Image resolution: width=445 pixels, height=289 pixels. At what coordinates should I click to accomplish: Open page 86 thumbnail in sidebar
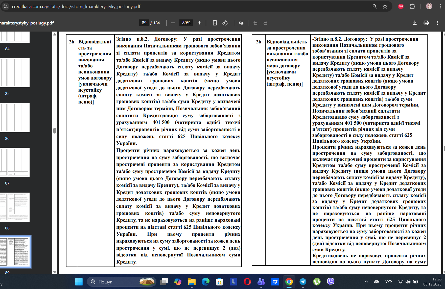(15, 118)
